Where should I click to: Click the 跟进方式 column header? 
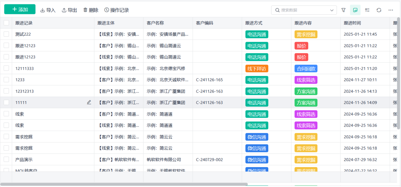click(x=254, y=23)
